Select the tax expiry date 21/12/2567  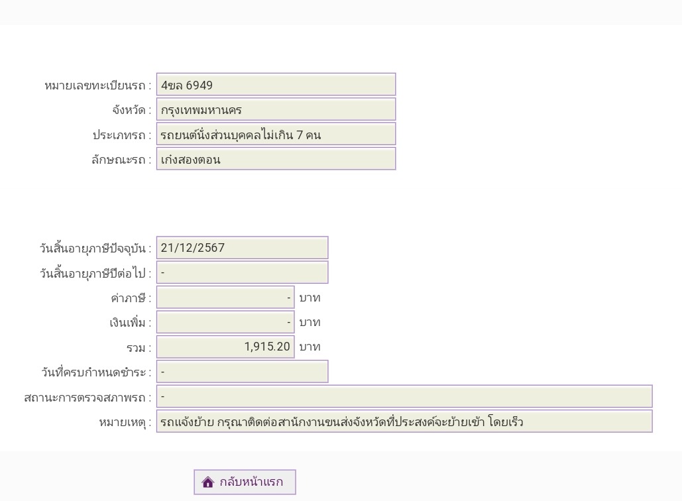243,248
